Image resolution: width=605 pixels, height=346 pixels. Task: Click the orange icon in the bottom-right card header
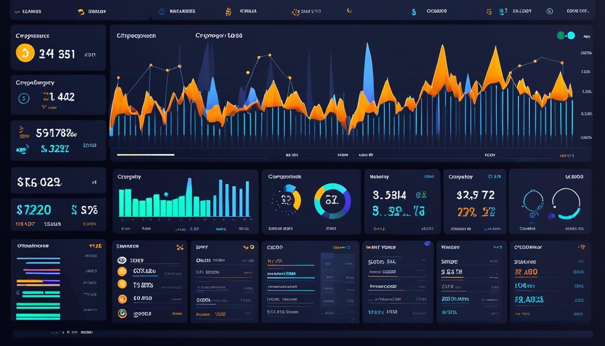(x=581, y=246)
